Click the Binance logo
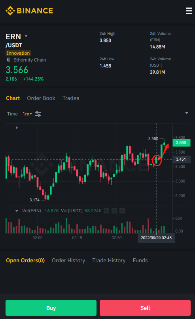This screenshot has width=195, height=319. click(x=29, y=11)
